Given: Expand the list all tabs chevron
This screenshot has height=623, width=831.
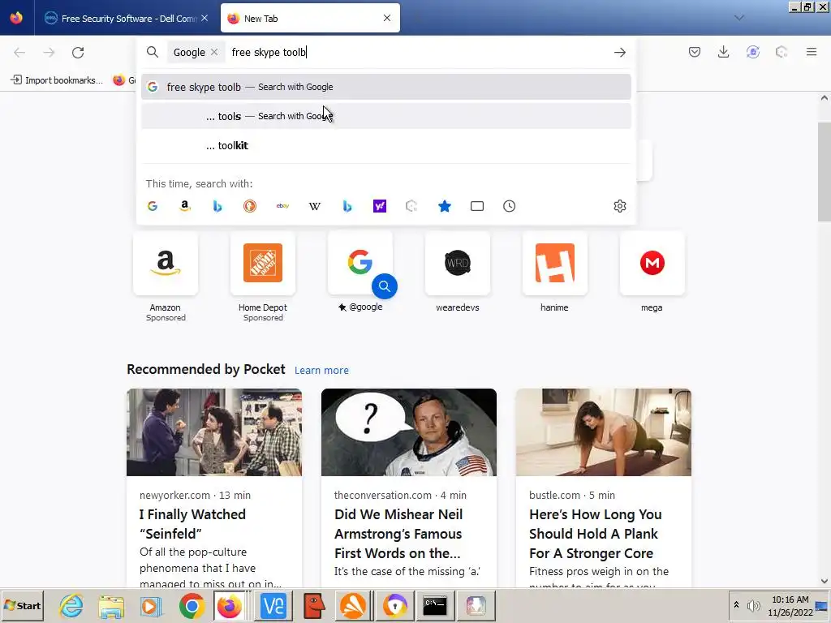Looking at the screenshot, I should [x=738, y=18].
